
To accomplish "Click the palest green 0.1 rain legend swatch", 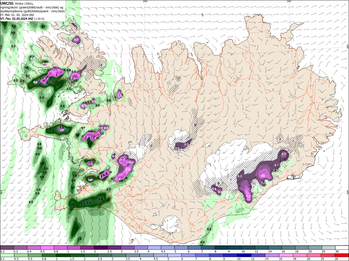I will (7, 255).
